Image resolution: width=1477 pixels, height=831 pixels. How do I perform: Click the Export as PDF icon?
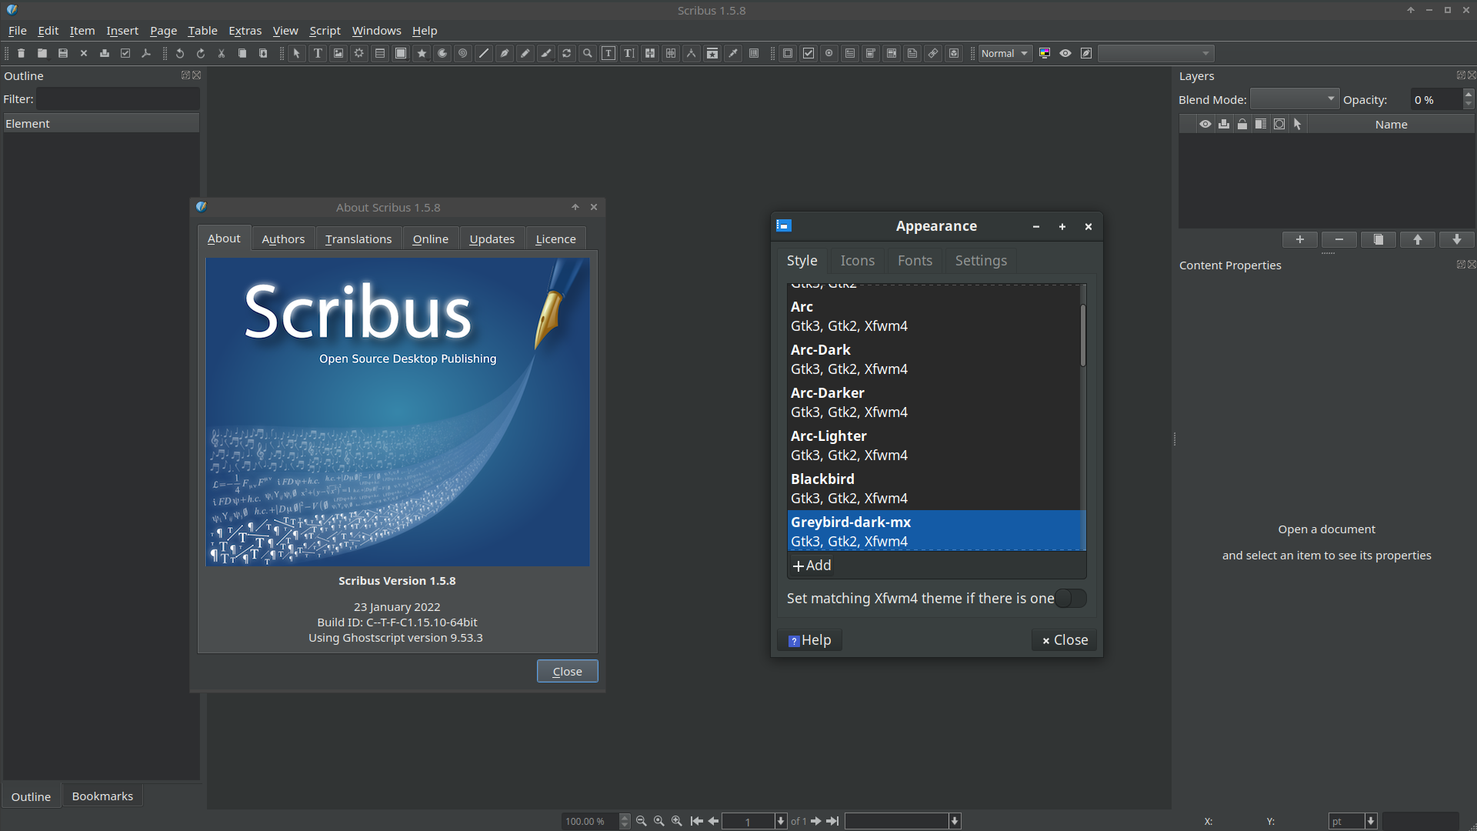click(146, 53)
